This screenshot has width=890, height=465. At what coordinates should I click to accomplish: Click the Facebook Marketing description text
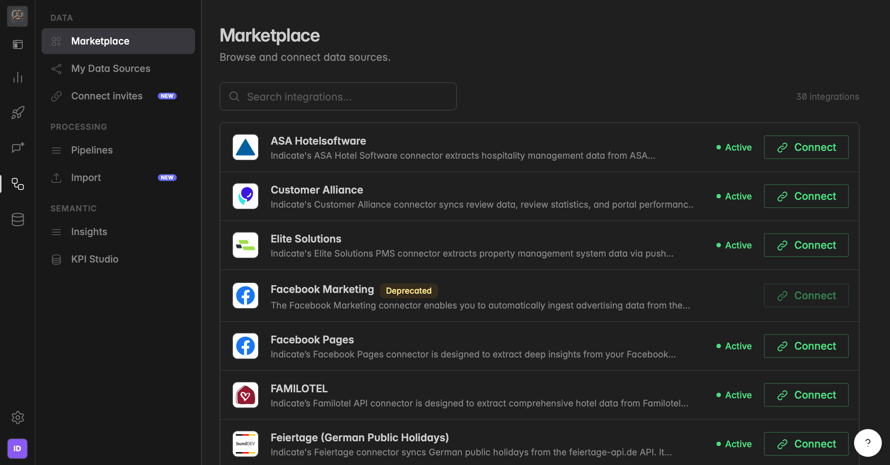[x=480, y=306]
